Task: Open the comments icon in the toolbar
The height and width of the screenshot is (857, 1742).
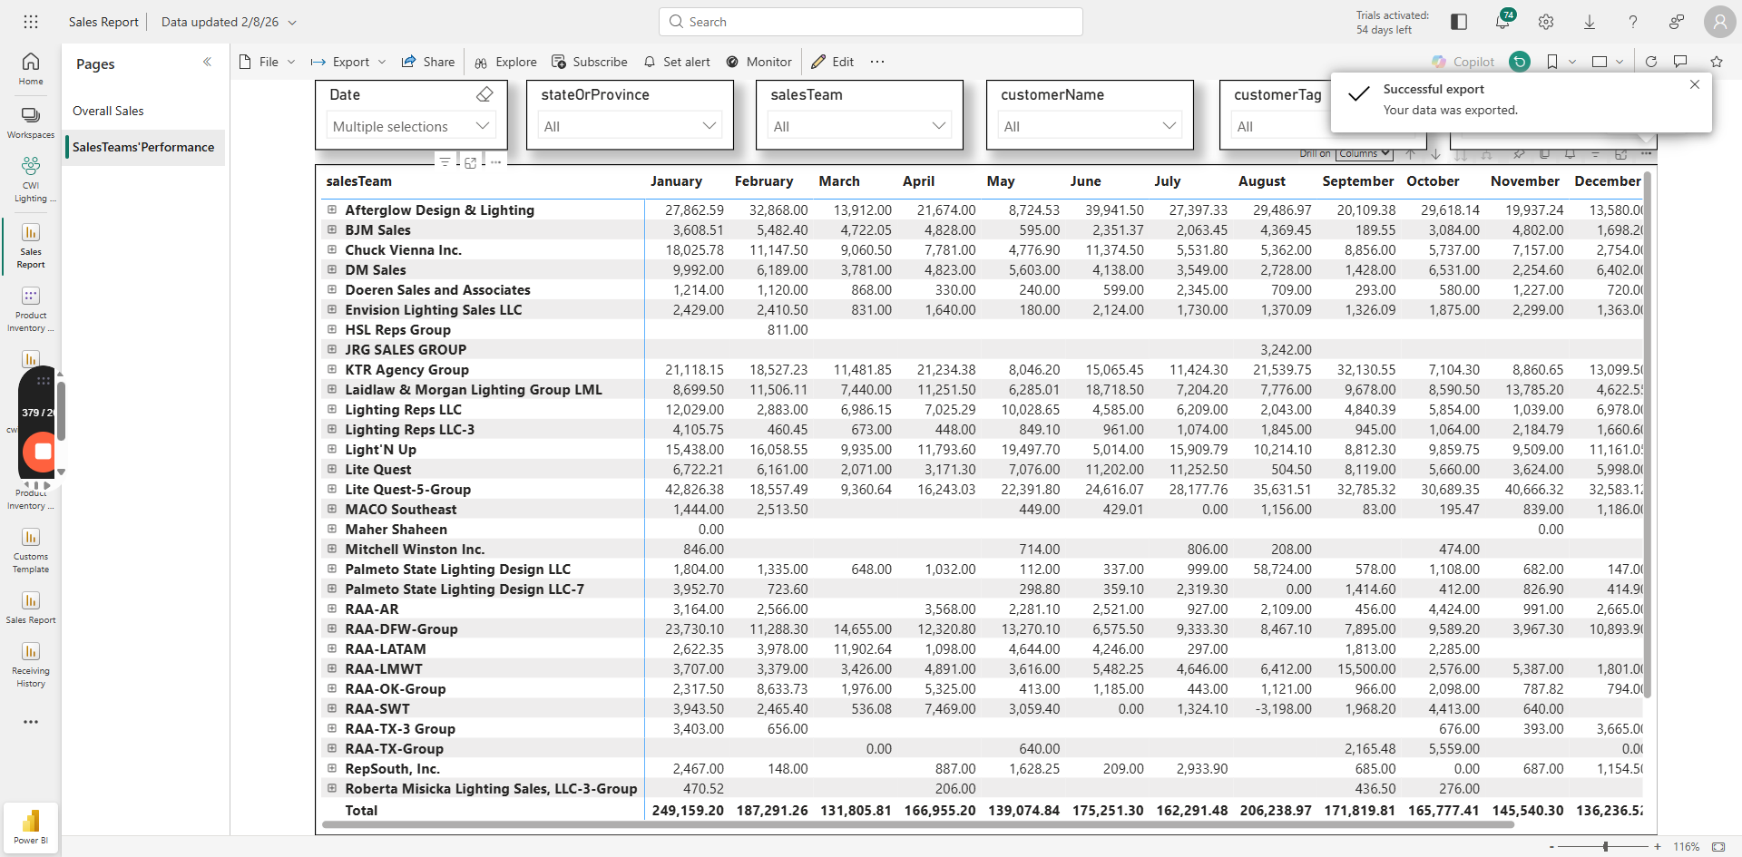Action: point(1680,62)
